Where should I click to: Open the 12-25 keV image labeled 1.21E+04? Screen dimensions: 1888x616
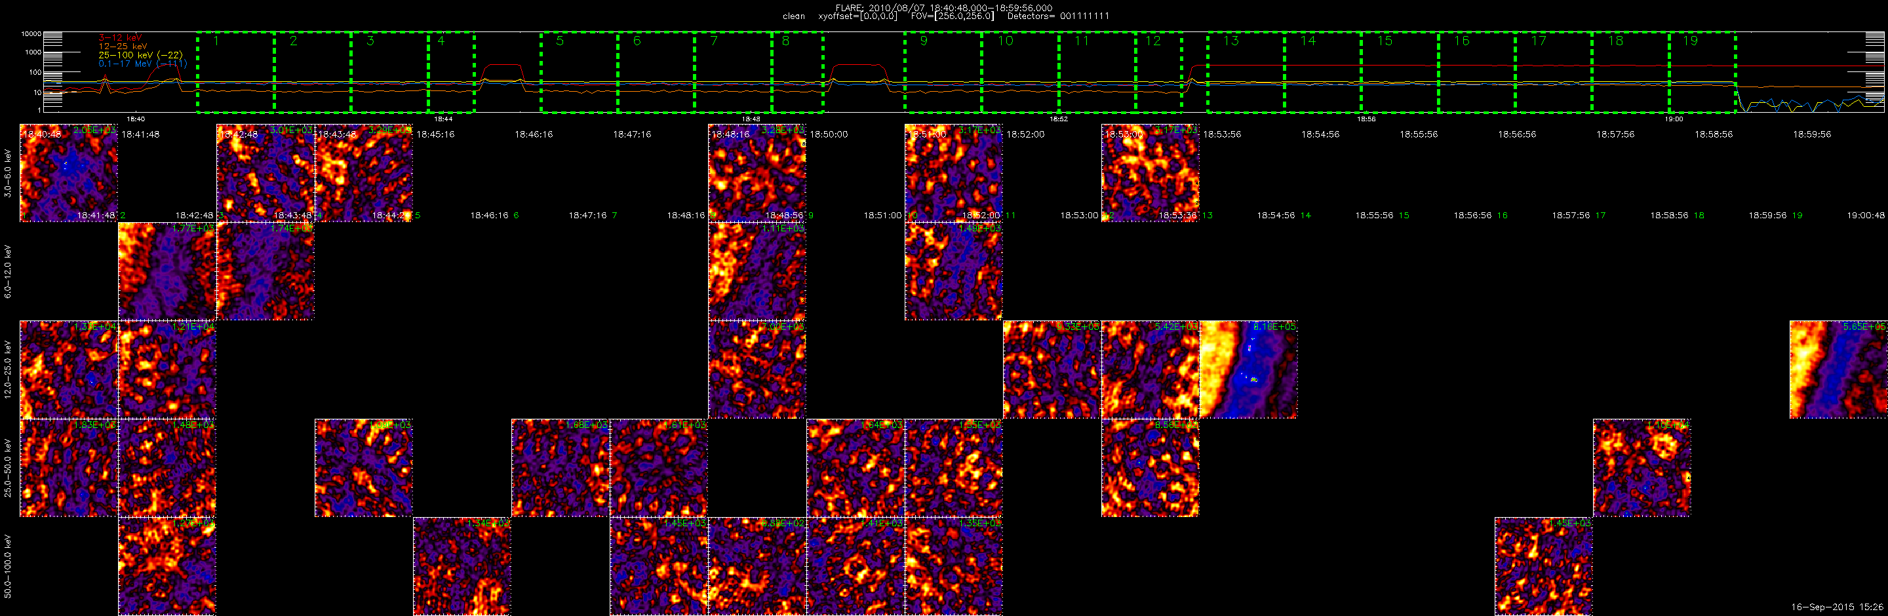(x=167, y=370)
